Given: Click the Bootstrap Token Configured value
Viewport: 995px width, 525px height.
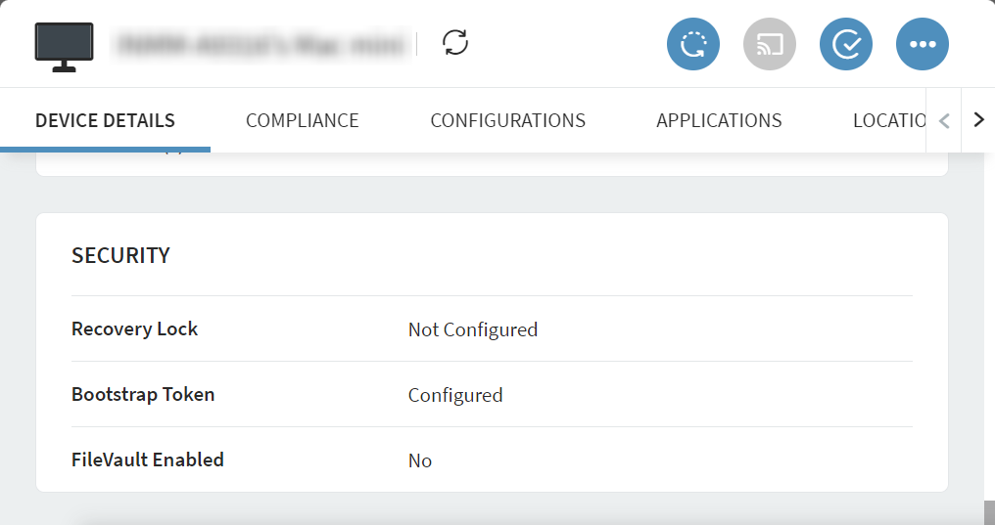Looking at the screenshot, I should [454, 395].
